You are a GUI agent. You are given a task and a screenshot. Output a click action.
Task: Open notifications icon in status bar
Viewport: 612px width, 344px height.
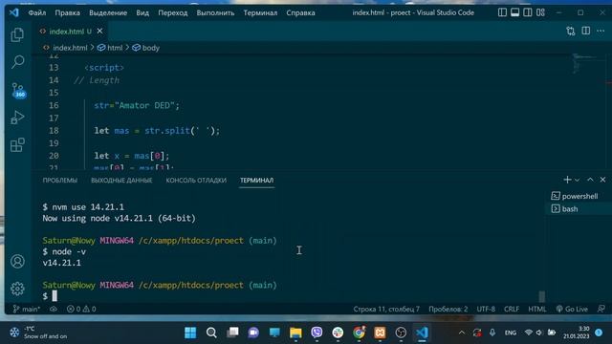coord(601,310)
